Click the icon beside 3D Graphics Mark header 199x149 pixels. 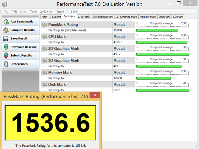point(45,61)
